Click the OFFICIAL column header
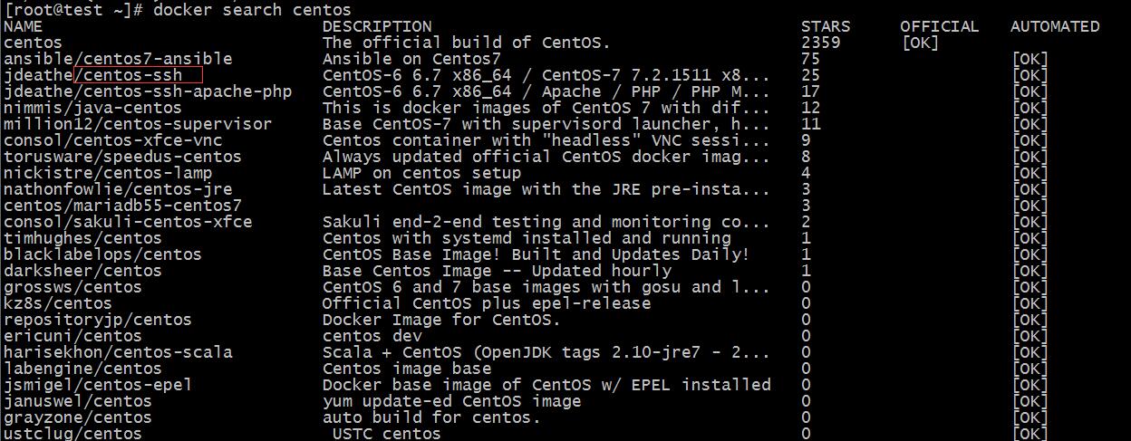 [939, 26]
